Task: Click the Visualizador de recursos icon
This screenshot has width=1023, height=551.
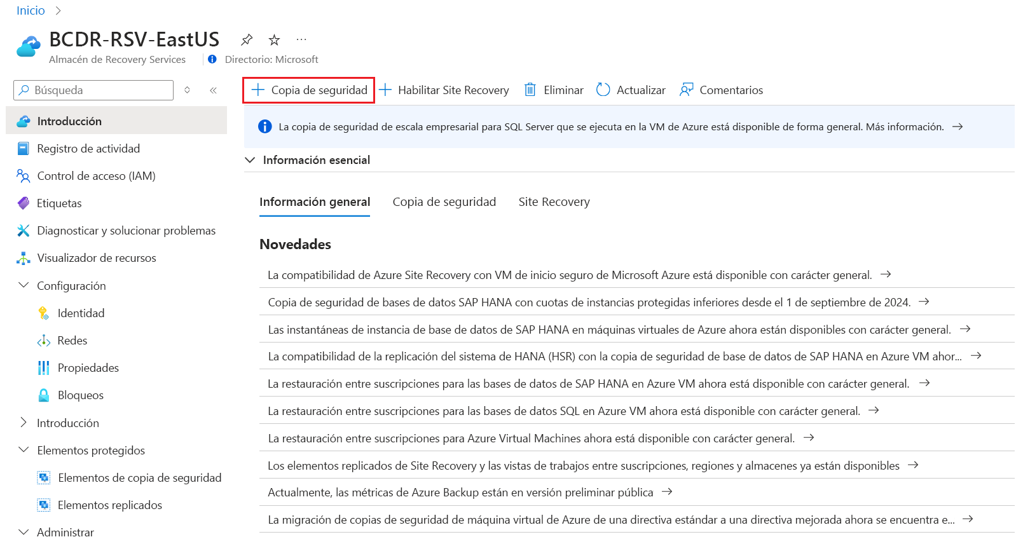Action: [23, 258]
